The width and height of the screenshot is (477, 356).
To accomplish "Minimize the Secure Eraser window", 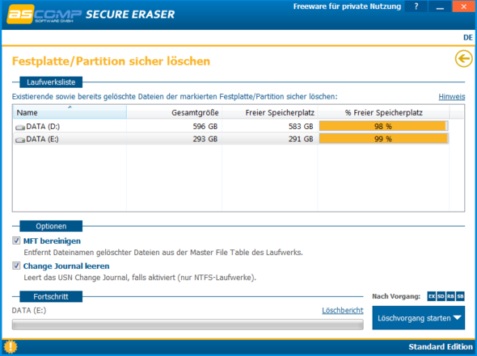I will coord(440,6).
